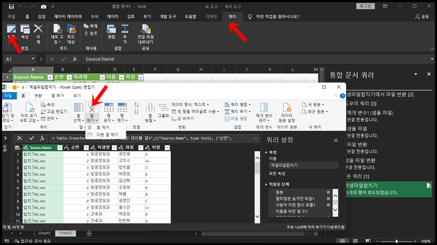Cancel the Power Query formula with the X
Screen dimensions: 437x245
coord(20,138)
